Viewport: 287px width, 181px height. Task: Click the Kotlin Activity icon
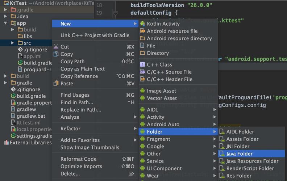click(x=142, y=24)
